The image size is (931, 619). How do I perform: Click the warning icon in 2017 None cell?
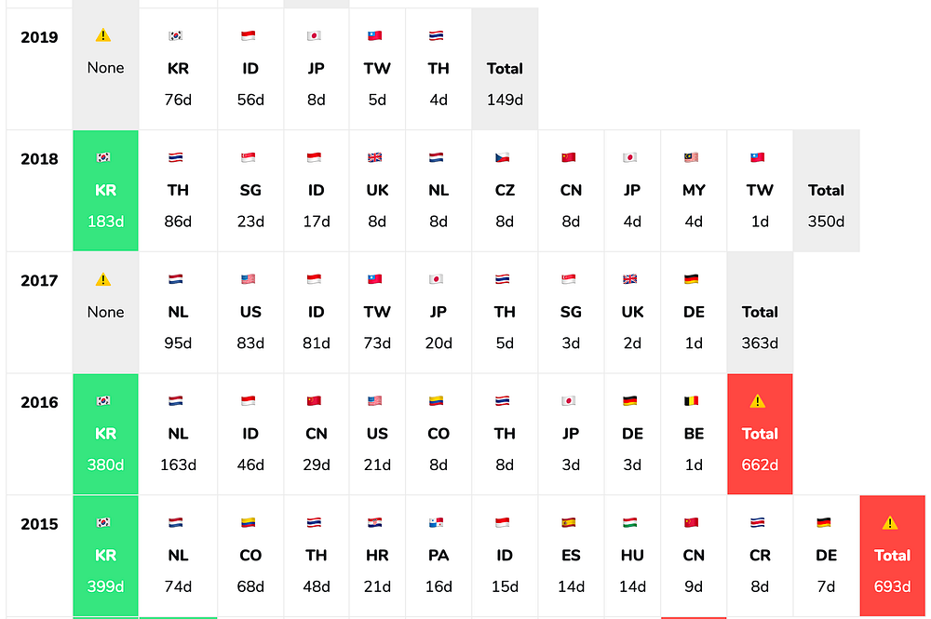tap(103, 279)
